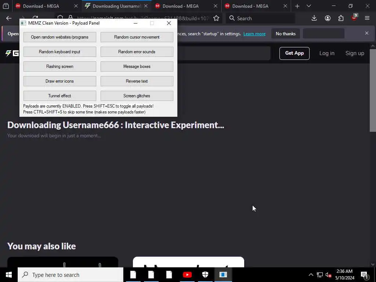Screen dimensions: 376x282
Task: Toggle the Flashing screen payload
Action: point(60,66)
